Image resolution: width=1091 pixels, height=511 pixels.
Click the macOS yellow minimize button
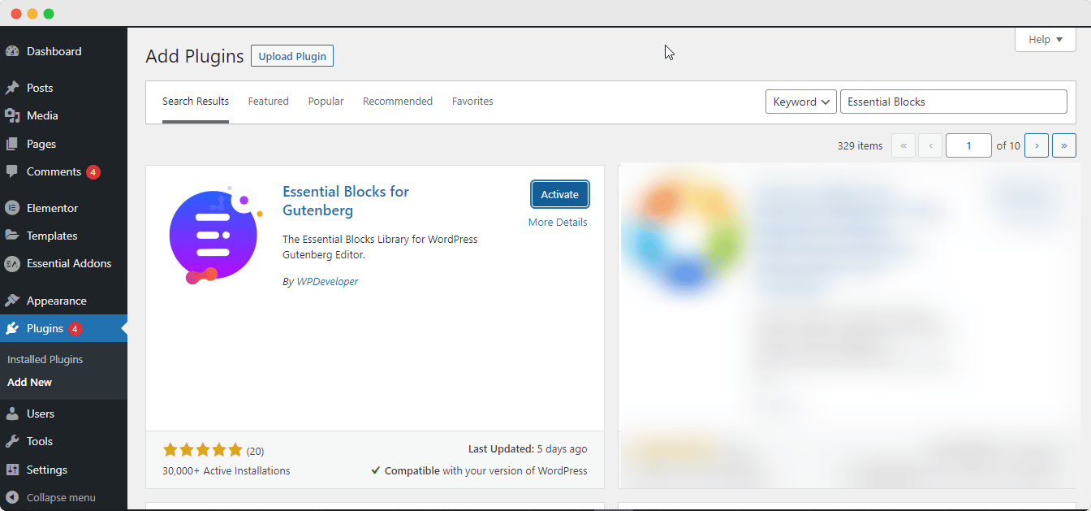[32, 14]
